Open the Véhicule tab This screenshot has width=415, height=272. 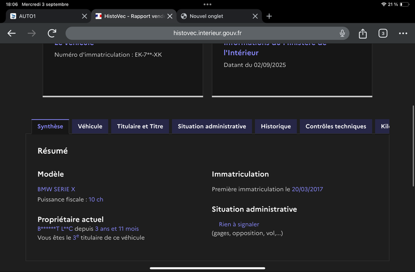pos(90,126)
